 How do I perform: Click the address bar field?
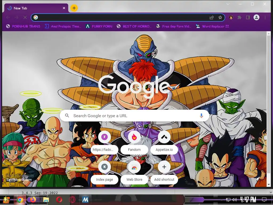(x=128, y=17)
